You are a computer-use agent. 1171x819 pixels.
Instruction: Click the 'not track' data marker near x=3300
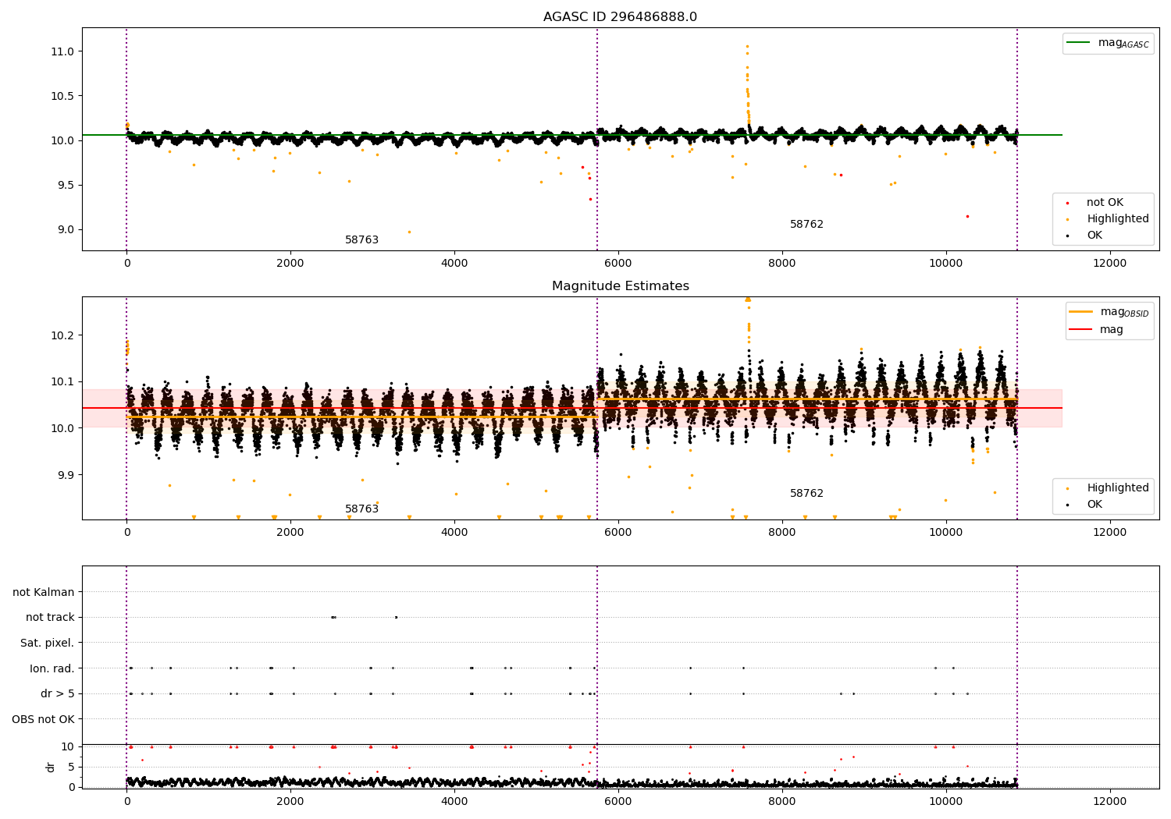click(396, 617)
